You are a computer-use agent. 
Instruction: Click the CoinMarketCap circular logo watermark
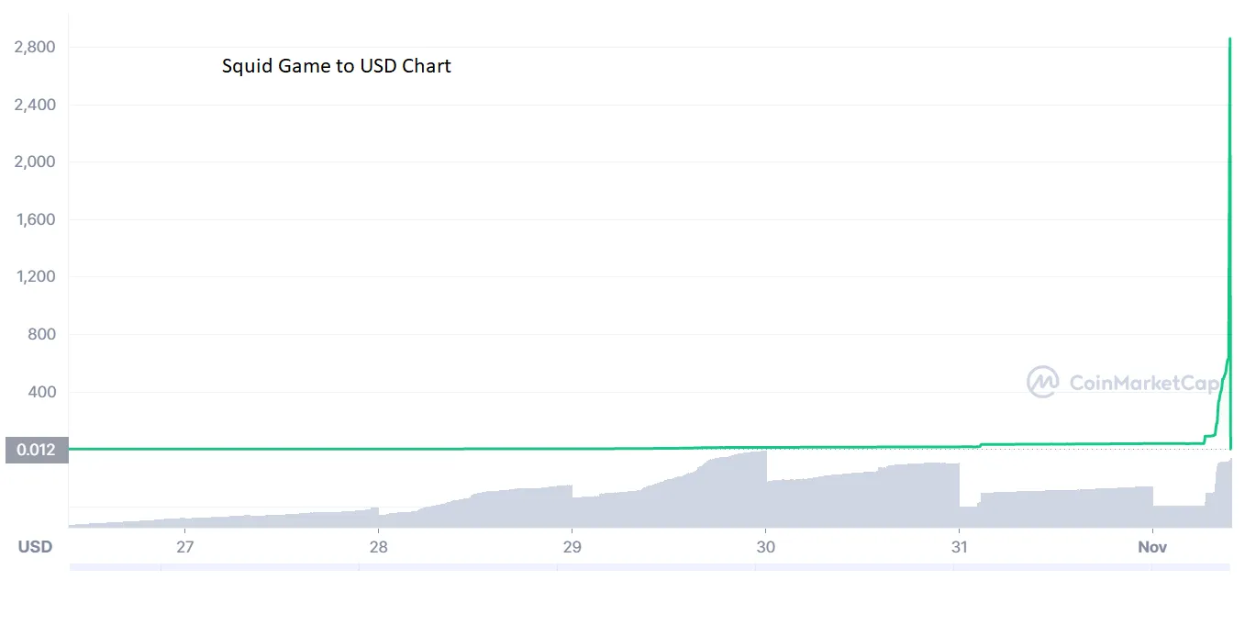pos(1043,382)
